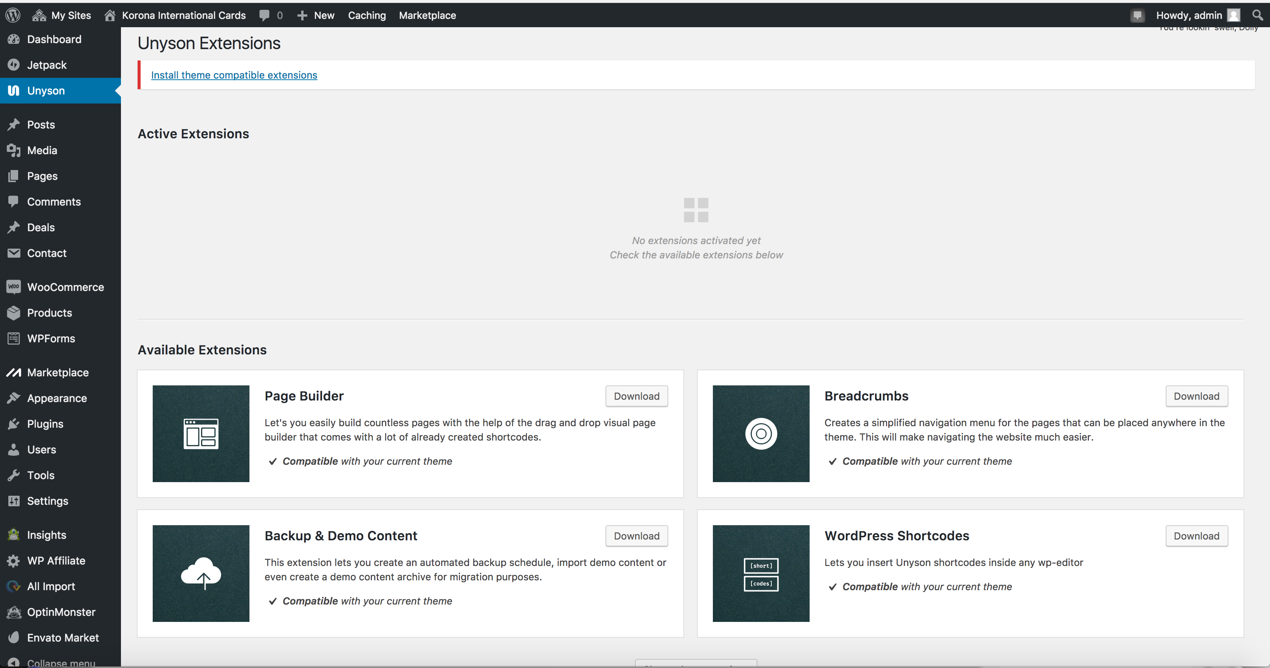The width and height of the screenshot is (1270, 668).
Task: Click the comments bubble icon in admin bar
Action: (265, 15)
